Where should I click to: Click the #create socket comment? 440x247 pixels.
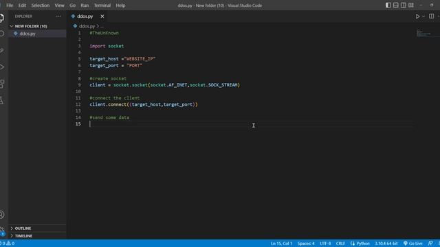(x=108, y=78)
